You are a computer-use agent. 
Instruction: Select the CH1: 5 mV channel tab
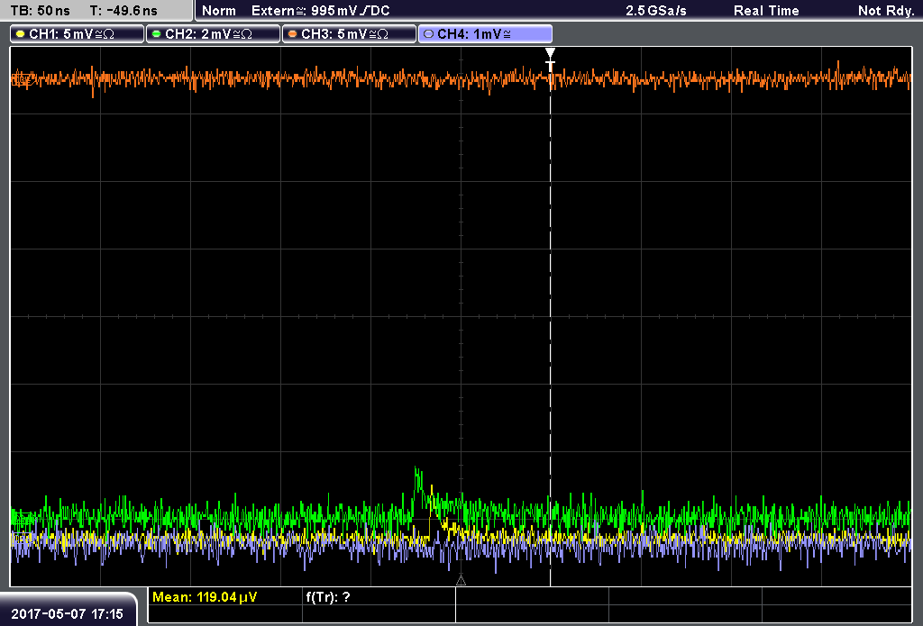pos(78,34)
